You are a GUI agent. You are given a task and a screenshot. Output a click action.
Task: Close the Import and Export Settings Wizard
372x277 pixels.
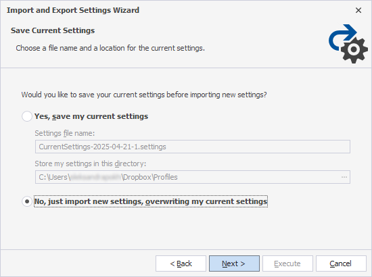tap(358, 10)
